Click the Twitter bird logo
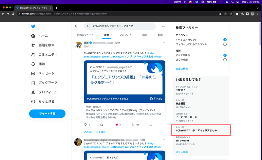262x160 pixels. point(33,27)
